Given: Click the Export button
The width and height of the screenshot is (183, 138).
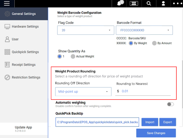Looking at the screenshot, I should pyautogui.click(x=168, y=122).
